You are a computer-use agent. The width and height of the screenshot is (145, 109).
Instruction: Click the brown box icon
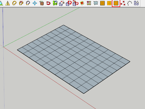coord(41,3)
